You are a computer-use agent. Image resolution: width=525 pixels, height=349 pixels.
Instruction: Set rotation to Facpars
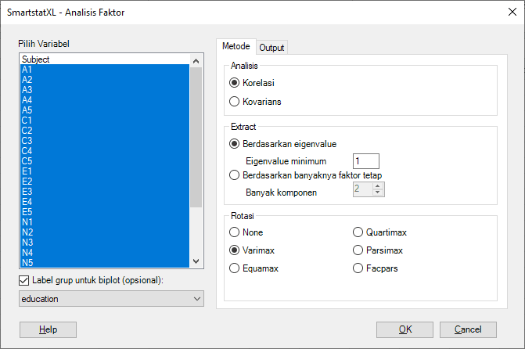point(376,268)
